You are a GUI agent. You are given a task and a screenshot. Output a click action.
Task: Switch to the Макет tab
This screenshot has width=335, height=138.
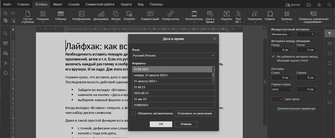[x=58, y=4]
